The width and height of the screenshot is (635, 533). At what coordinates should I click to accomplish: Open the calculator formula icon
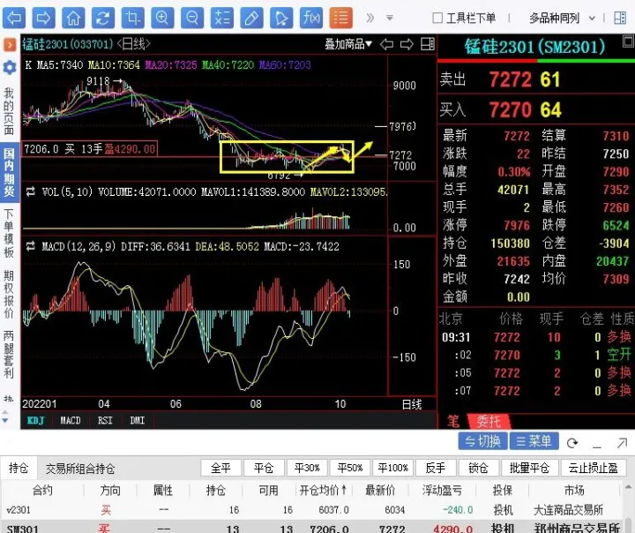222,18
